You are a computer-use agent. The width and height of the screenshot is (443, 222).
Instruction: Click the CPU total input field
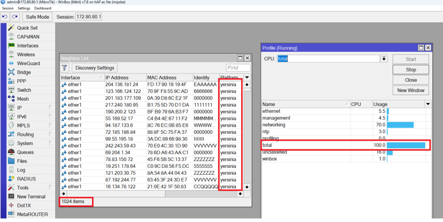point(328,59)
